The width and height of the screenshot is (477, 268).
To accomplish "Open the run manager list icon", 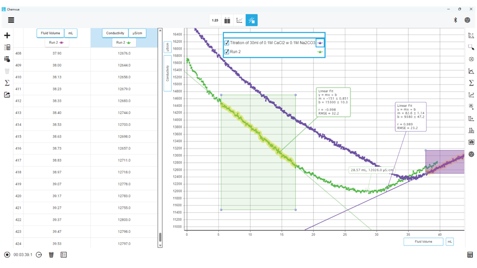I will (64, 254).
